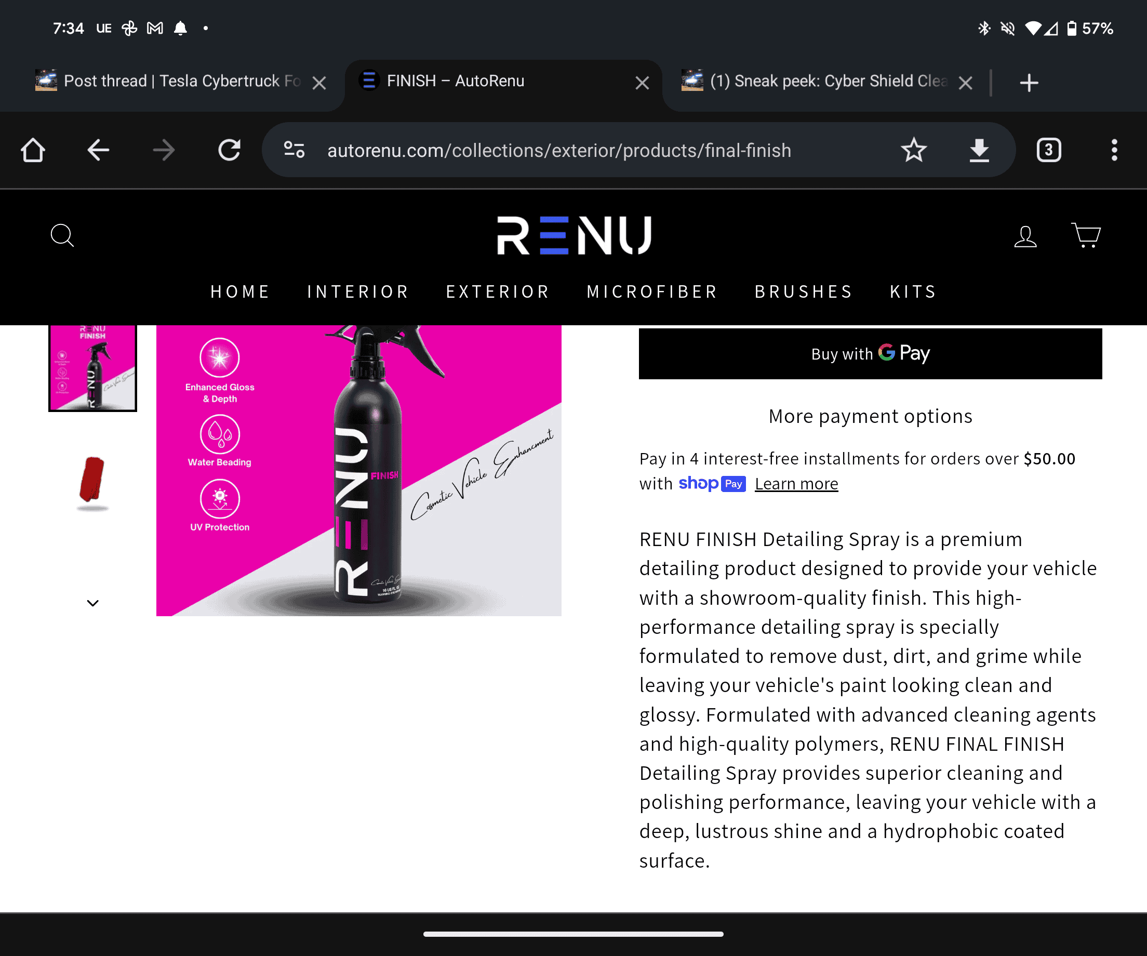Bookmark page with the star icon
This screenshot has height=956, width=1147.
click(914, 150)
